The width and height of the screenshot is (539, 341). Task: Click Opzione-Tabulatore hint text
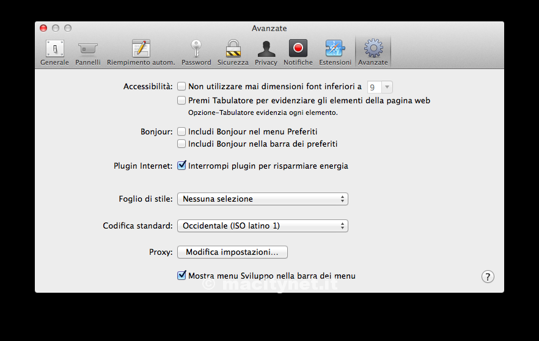point(263,112)
